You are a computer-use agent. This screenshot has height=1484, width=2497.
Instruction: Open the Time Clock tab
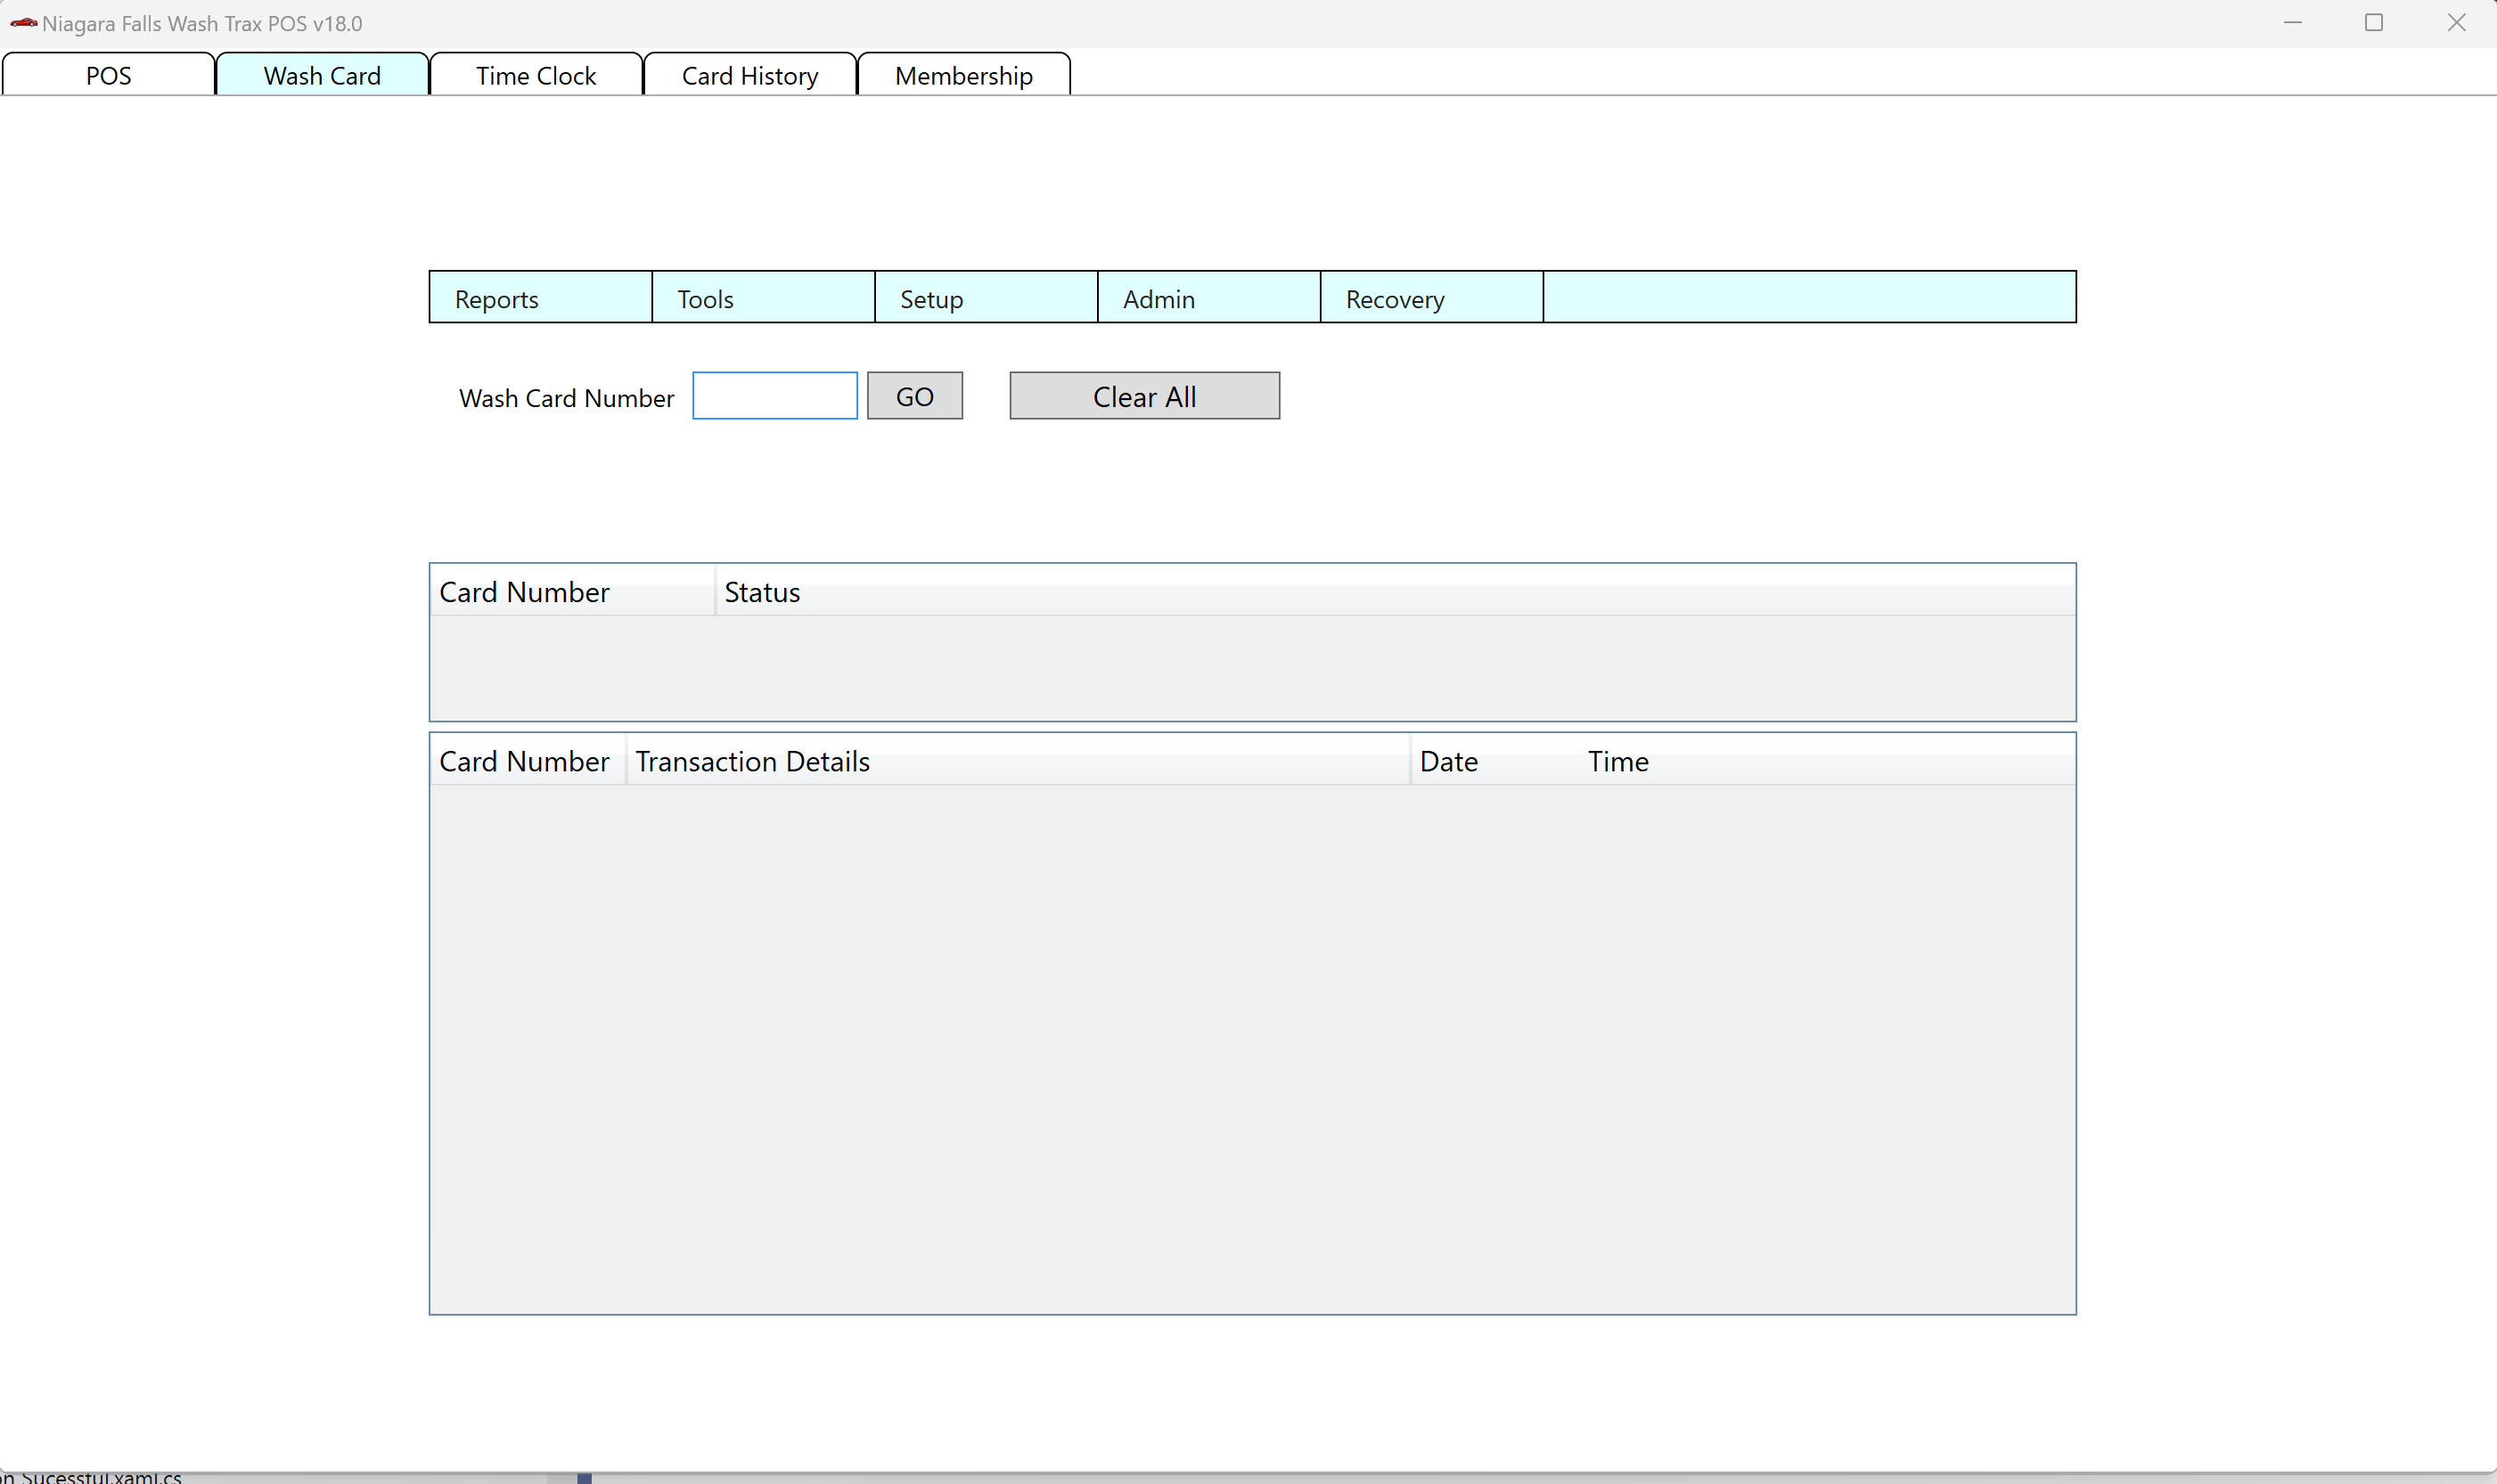(536, 76)
